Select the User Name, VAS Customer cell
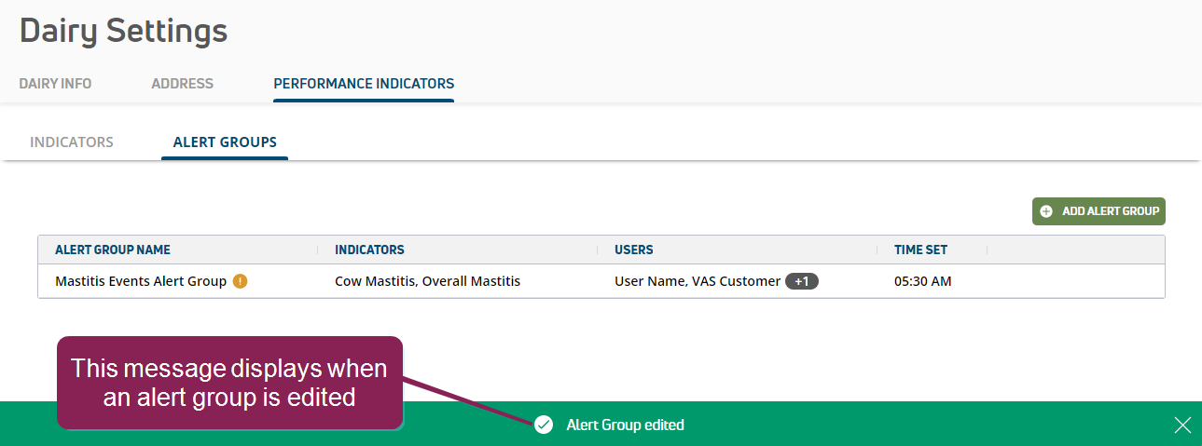 point(697,281)
